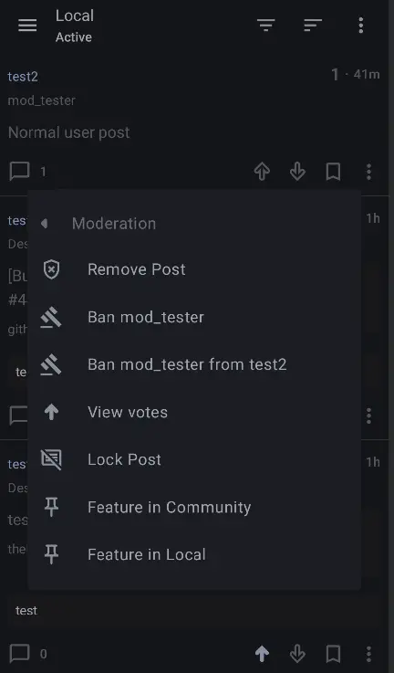This screenshot has width=394, height=673.
Task: Open the sort order icon
Action: click(x=313, y=26)
